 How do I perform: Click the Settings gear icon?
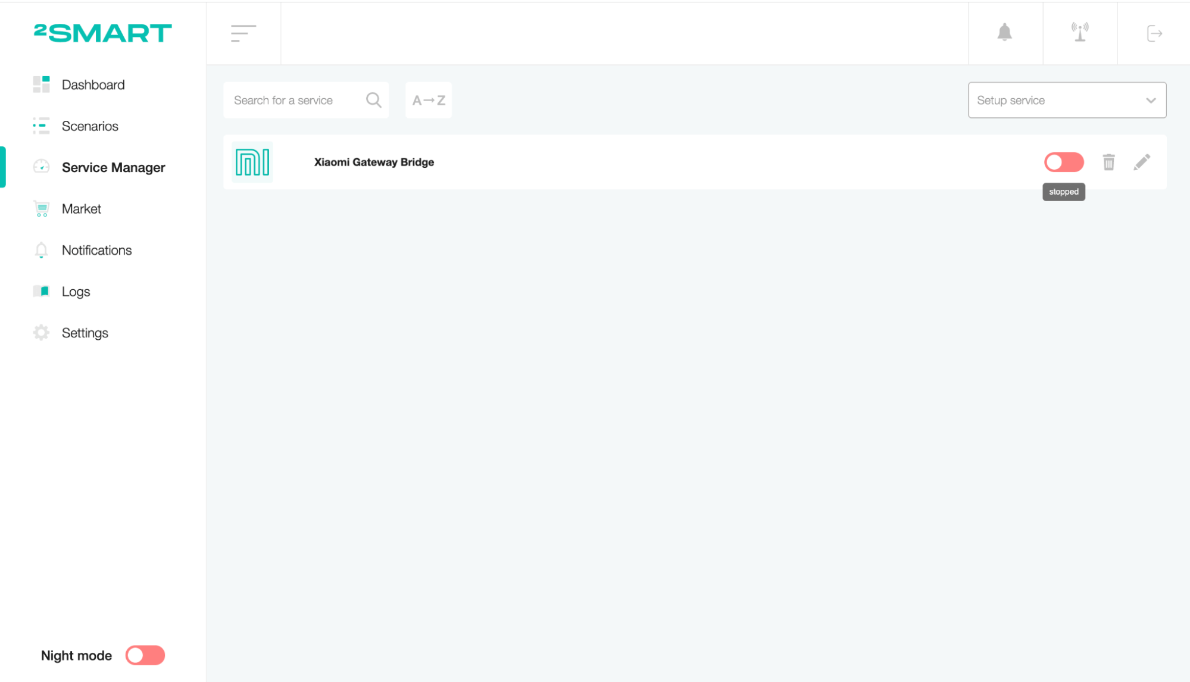tap(41, 333)
